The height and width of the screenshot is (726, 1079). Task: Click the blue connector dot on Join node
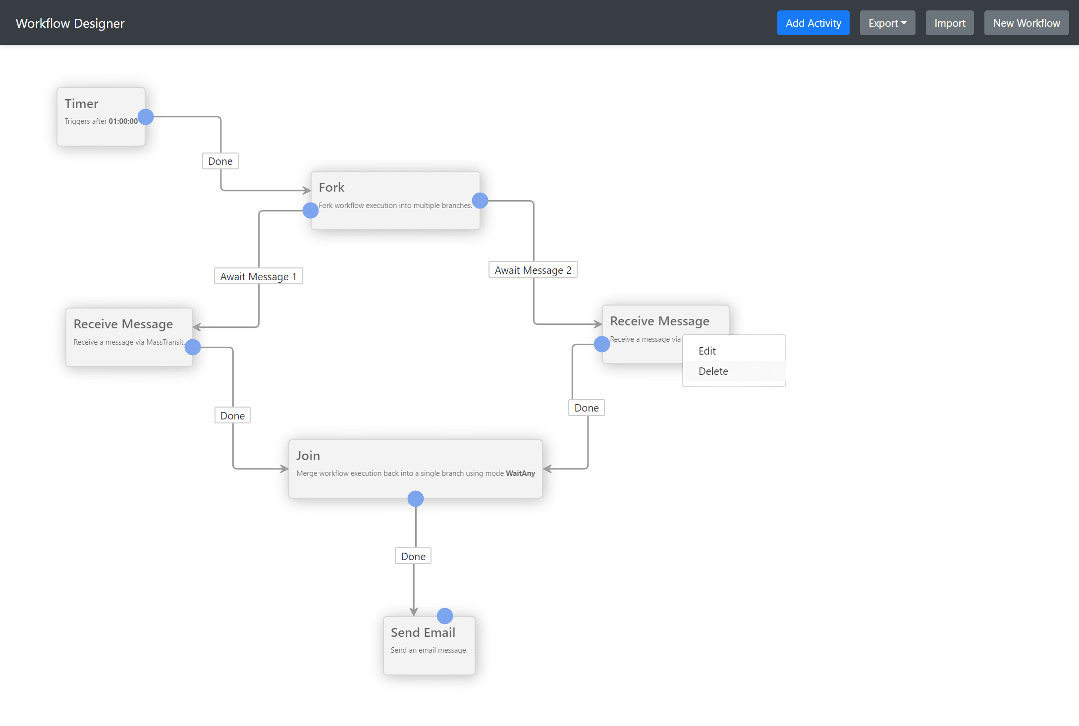click(x=415, y=498)
